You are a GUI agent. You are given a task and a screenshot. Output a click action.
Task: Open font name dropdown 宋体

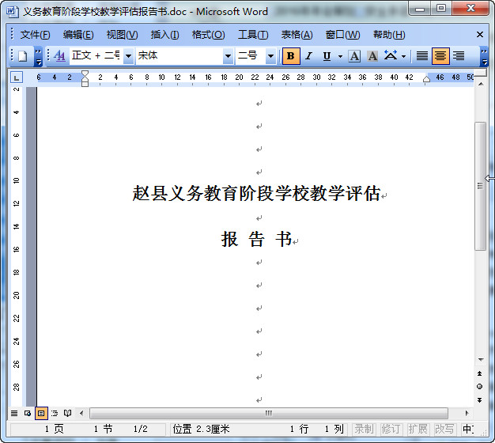pos(228,56)
